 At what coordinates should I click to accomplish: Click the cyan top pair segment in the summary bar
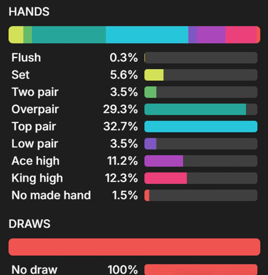coord(147,35)
